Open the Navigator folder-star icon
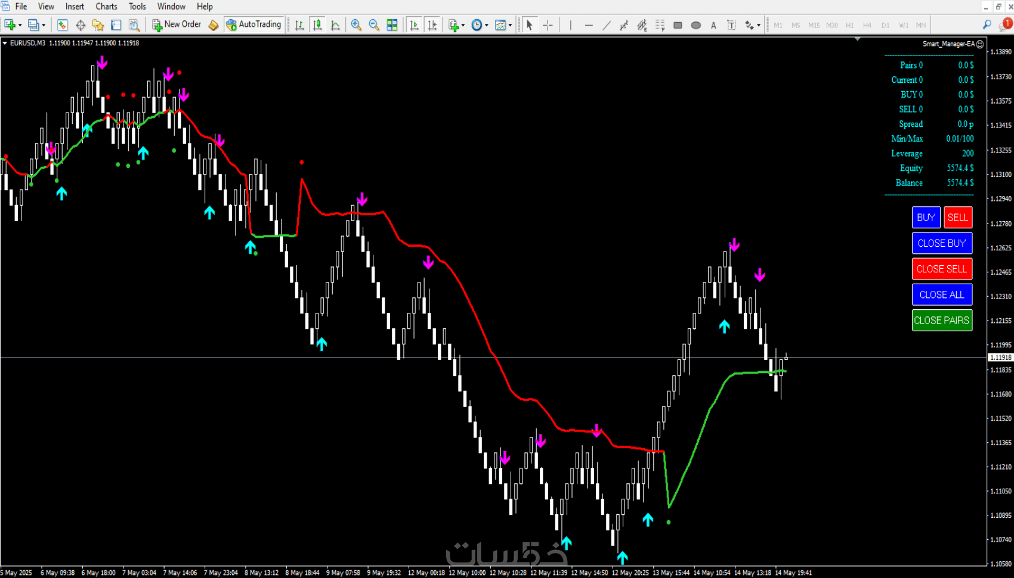Screen dimensions: 1014x578 (98, 24)
